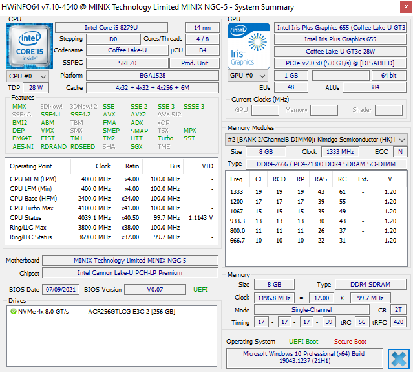Select the BGA1528 platform field
This screenshot has height=372, width=413.
(153, 76)
